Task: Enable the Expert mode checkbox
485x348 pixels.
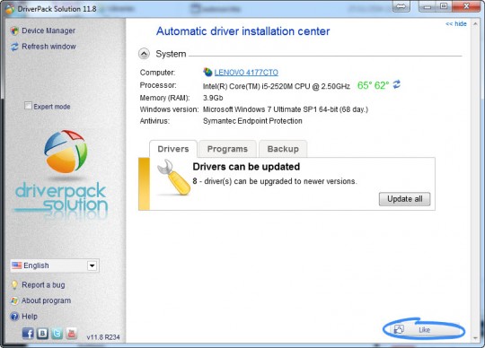Action: pyautogui.click(x=28, y=106)
